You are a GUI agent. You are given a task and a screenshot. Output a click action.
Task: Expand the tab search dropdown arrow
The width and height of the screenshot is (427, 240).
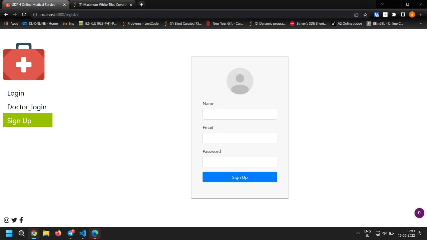382,4
